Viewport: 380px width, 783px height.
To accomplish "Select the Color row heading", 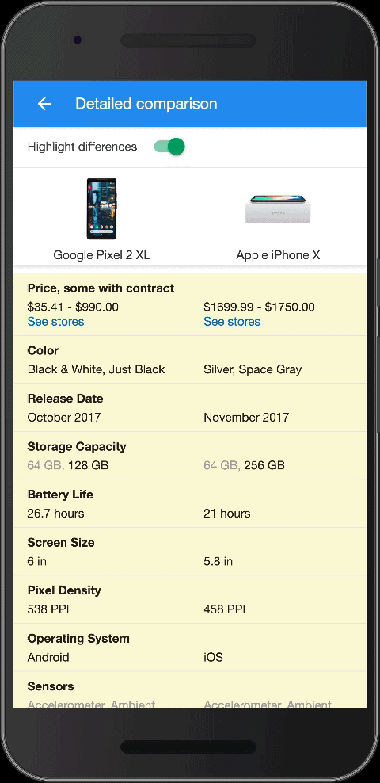I will (43, 350).
